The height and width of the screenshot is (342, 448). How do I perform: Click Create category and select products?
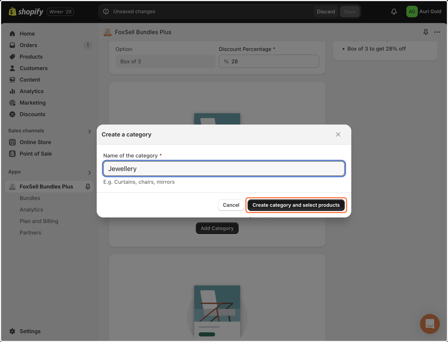pyautogui.click(x=296, y=205)
